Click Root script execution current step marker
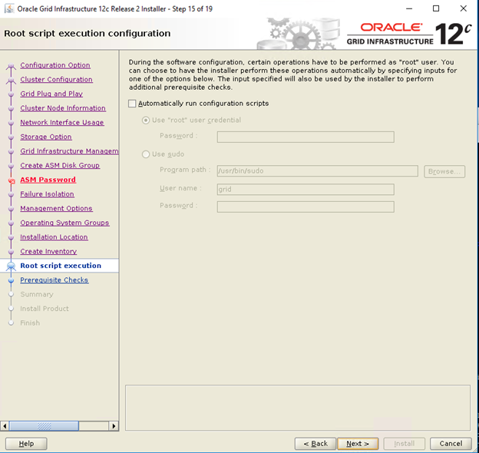Image resolution: width=479 pixels, height=453 pixels. [11, 266]
